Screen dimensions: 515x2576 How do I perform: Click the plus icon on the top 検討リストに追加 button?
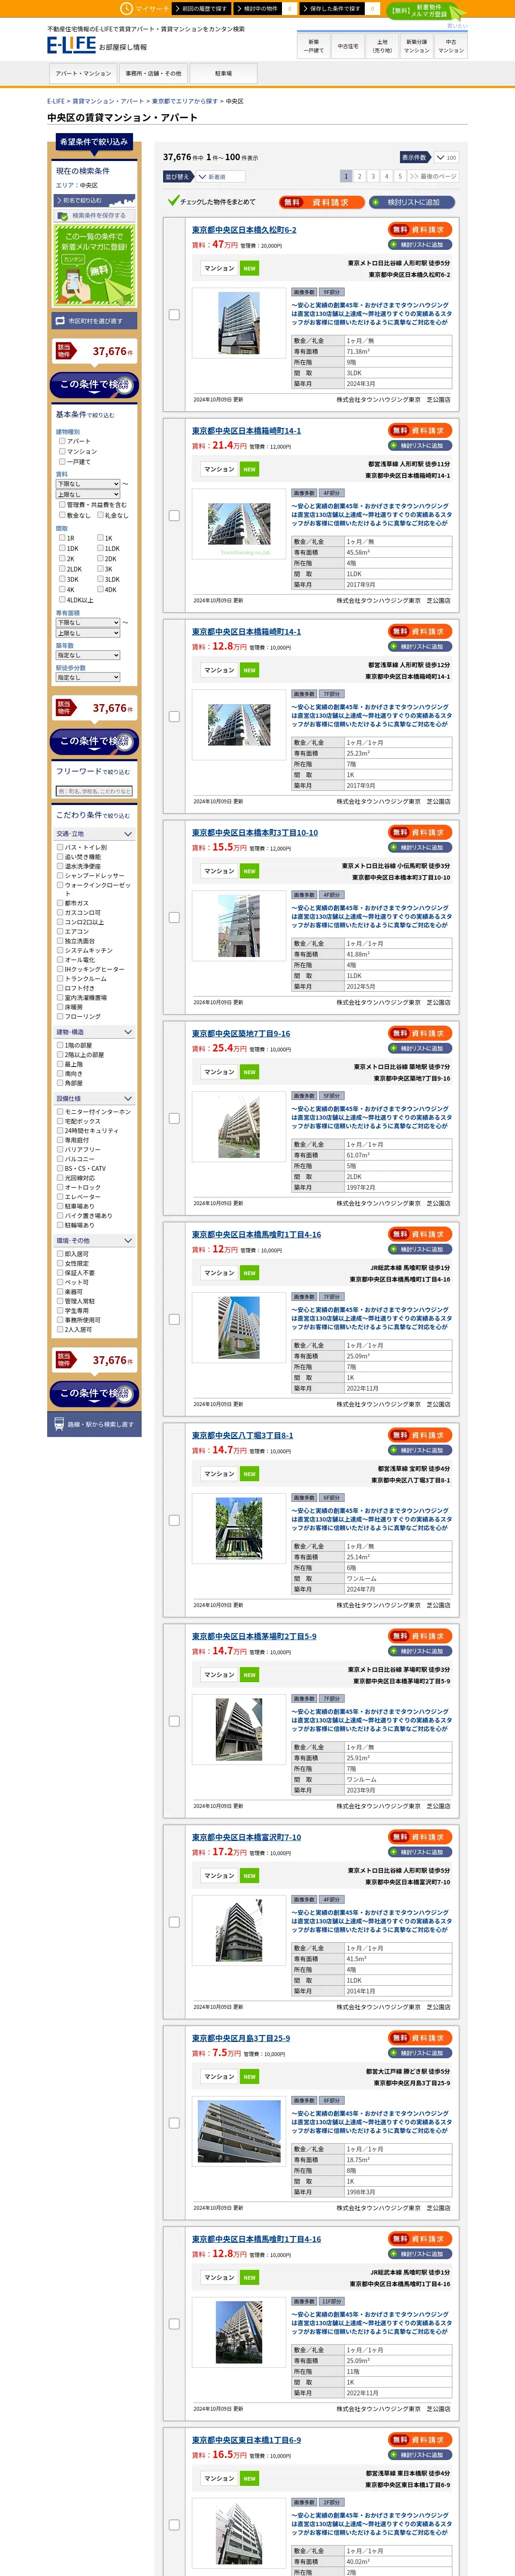coord(376,202)
